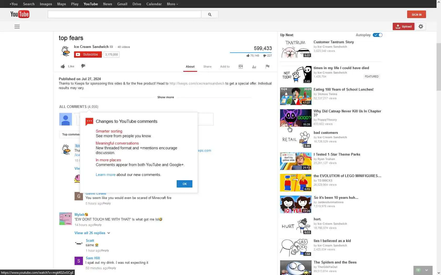
Task: Click the like/dislike ratio bar
Action: click(251, 53)
